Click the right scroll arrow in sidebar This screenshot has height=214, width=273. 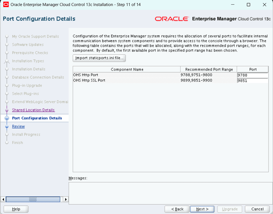click(x=66, y=199)
